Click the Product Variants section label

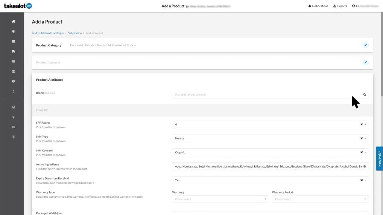48,62
